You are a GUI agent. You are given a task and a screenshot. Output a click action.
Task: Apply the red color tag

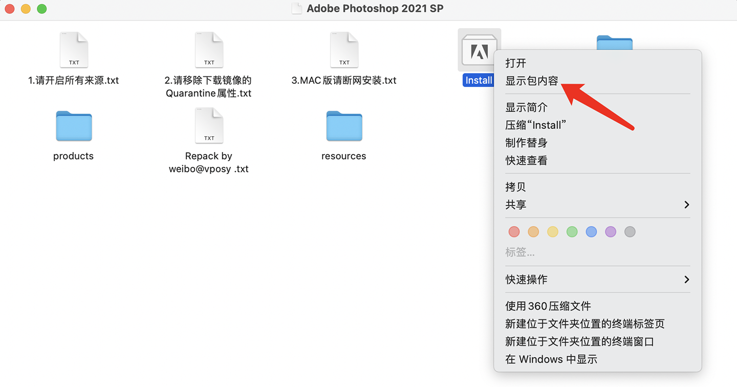514,232
